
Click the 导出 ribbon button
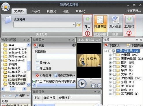point(88,23)
